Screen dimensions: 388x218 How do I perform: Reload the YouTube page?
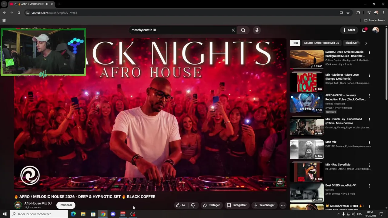[19, 13]
